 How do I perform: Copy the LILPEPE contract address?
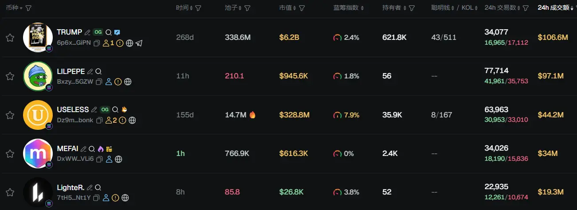tap(99, 82)
